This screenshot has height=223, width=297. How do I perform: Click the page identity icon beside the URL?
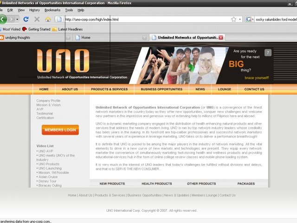pyautogui.click(x=59, y=20)
